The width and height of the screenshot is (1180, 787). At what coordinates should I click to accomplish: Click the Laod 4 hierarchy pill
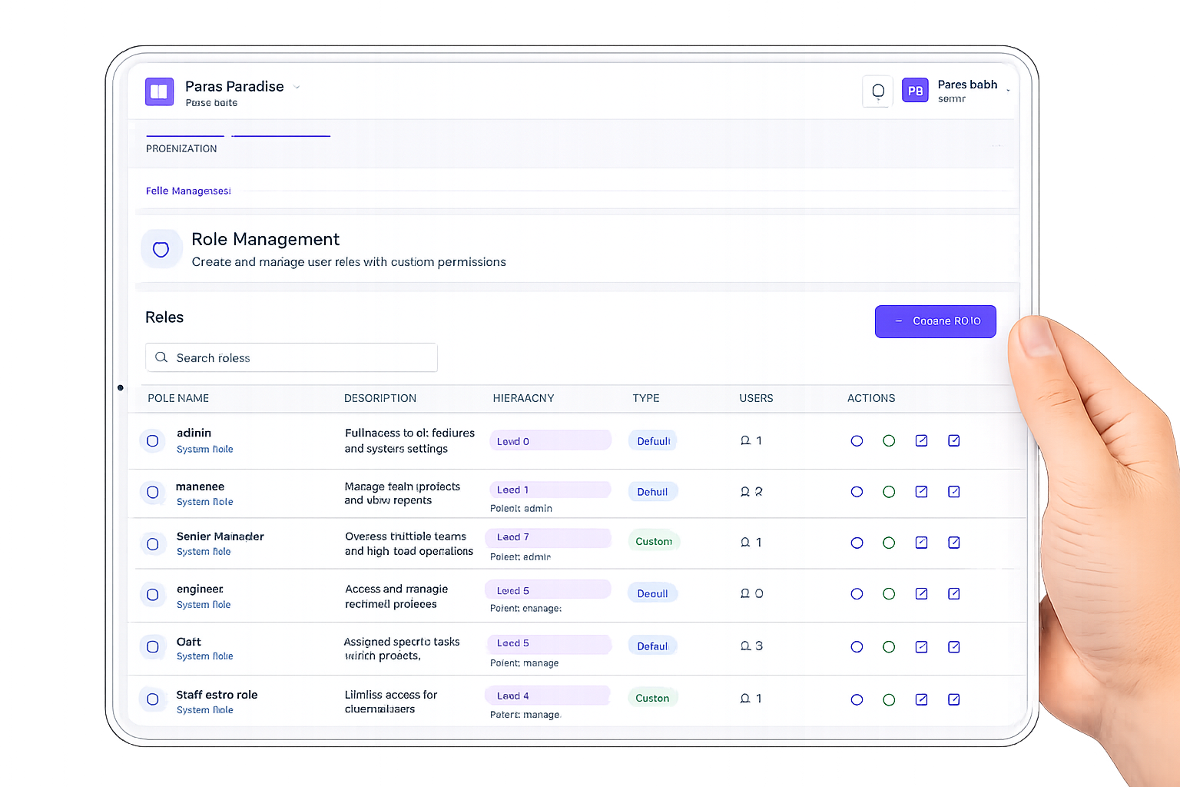click(548, 696)
